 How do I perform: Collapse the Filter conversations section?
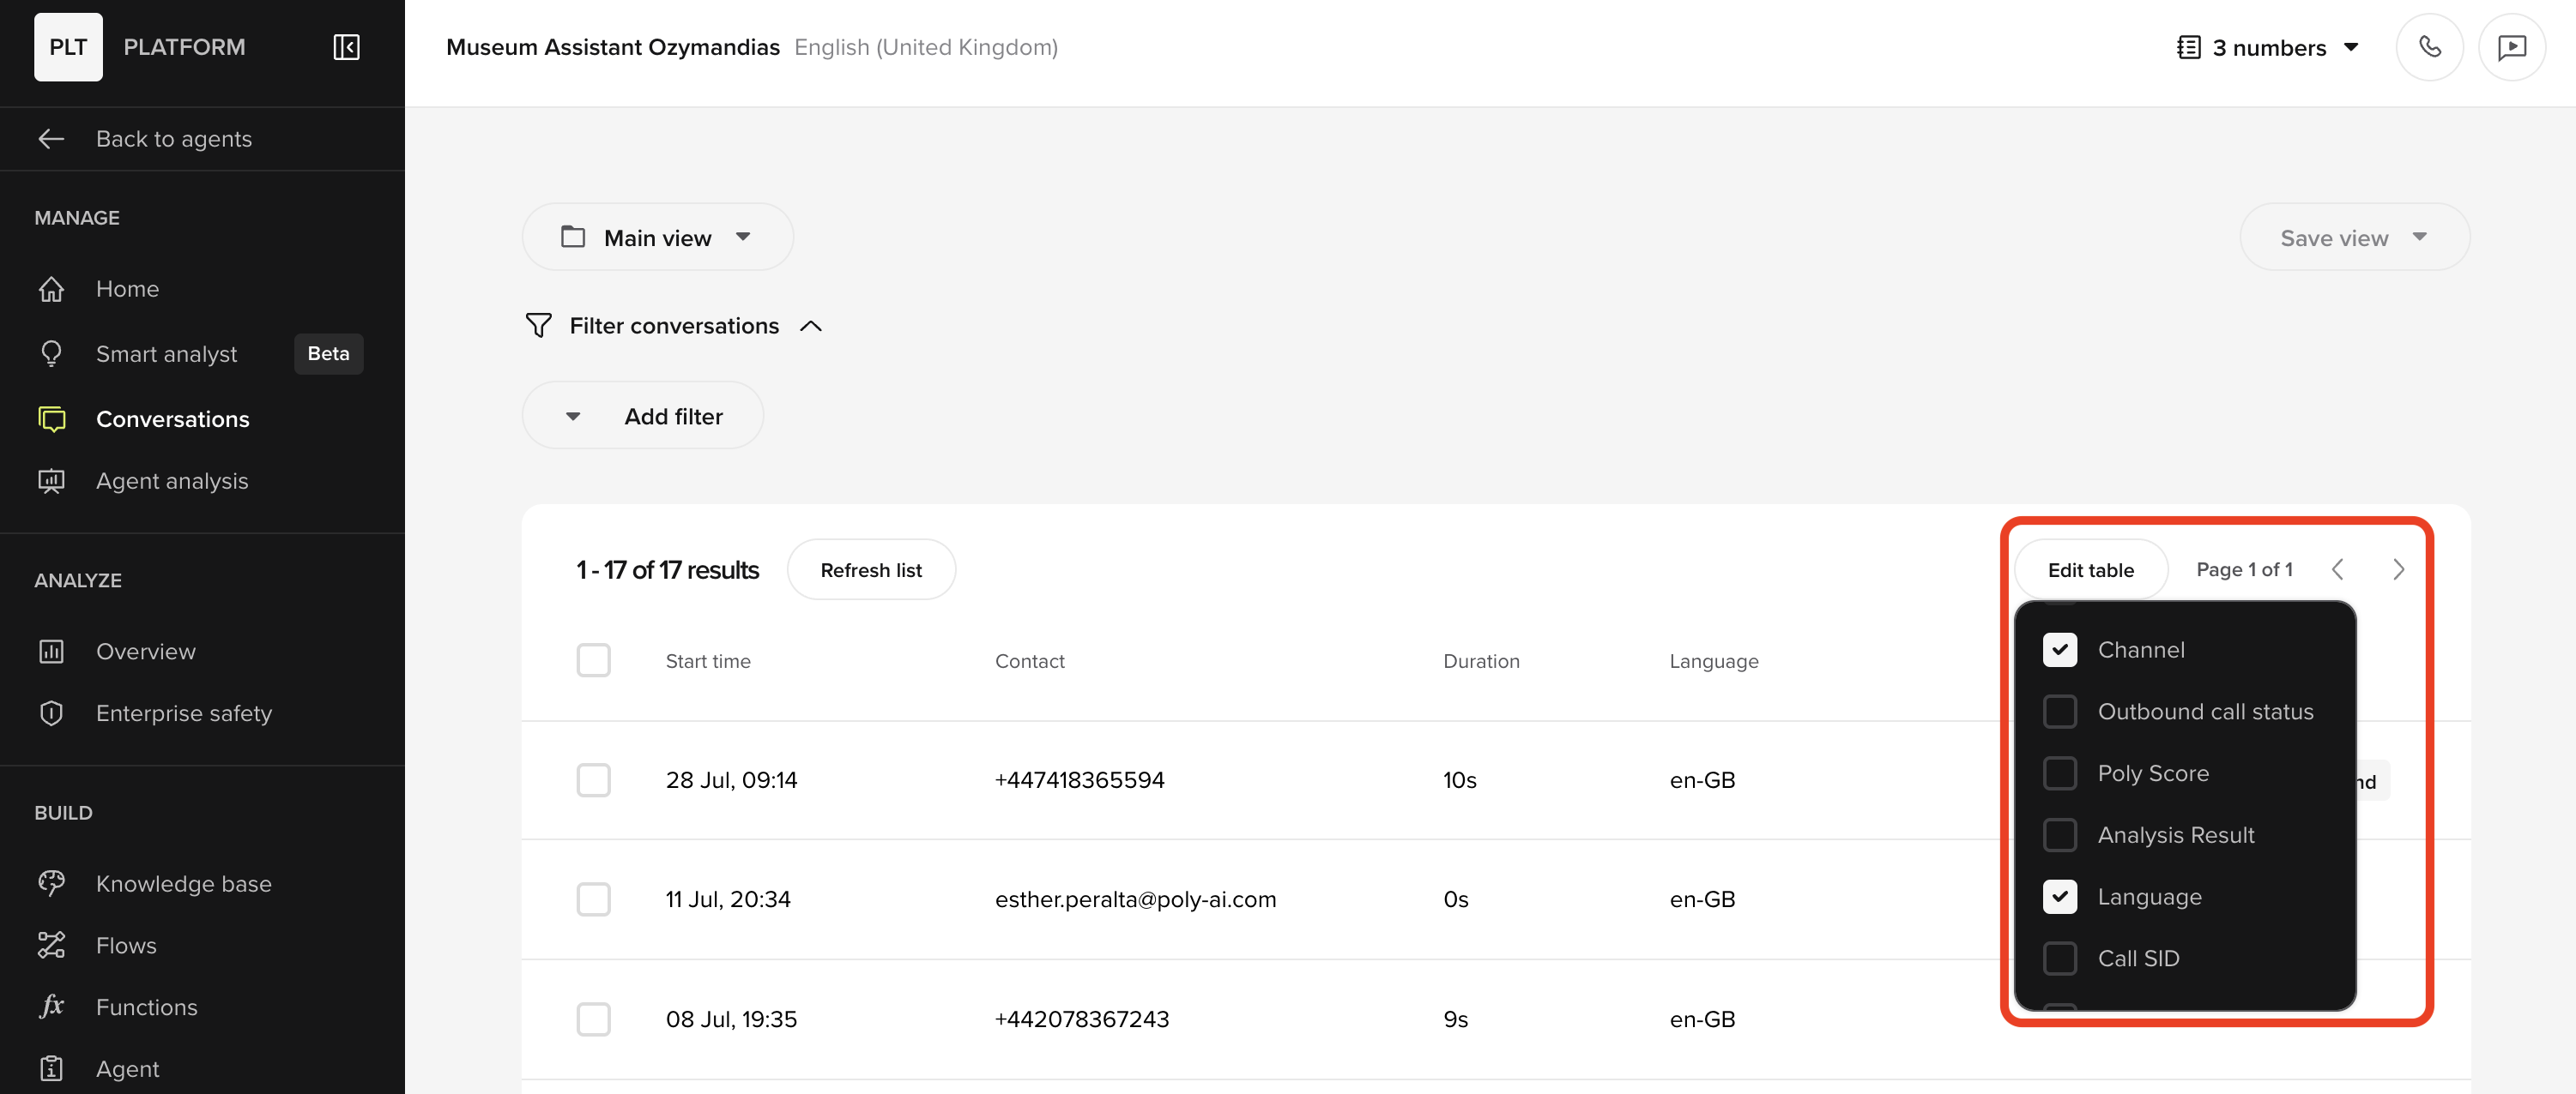pos(810,327)
